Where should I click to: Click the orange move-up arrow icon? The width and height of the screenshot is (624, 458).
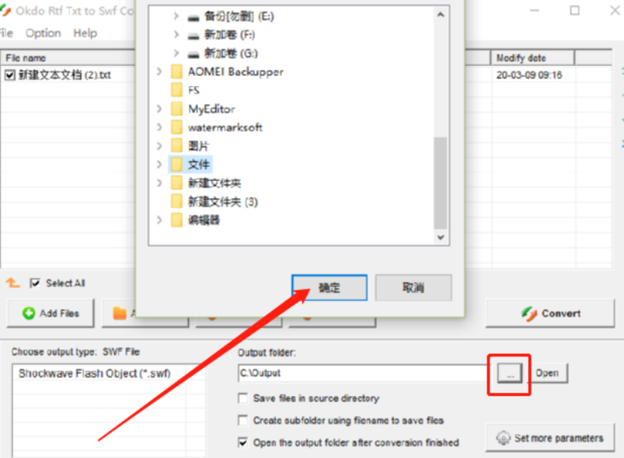12,283
